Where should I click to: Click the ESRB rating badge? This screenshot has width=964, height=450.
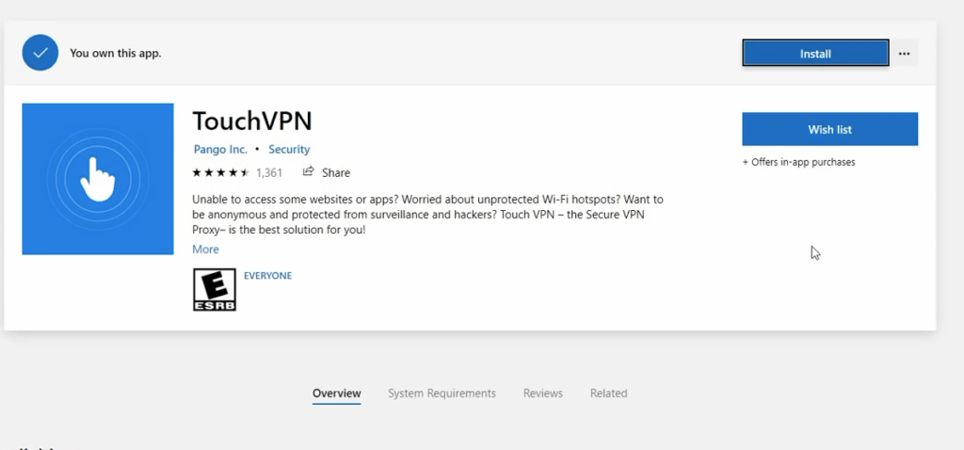(x=215, y=289)
